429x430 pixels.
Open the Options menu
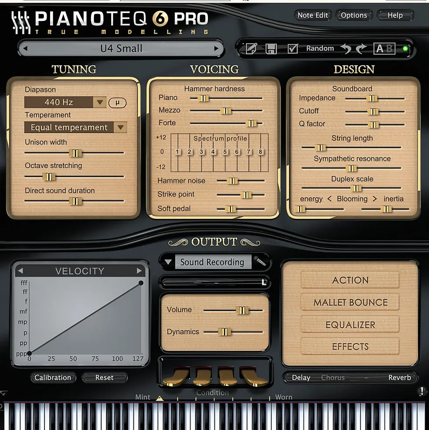click(354, 15)
